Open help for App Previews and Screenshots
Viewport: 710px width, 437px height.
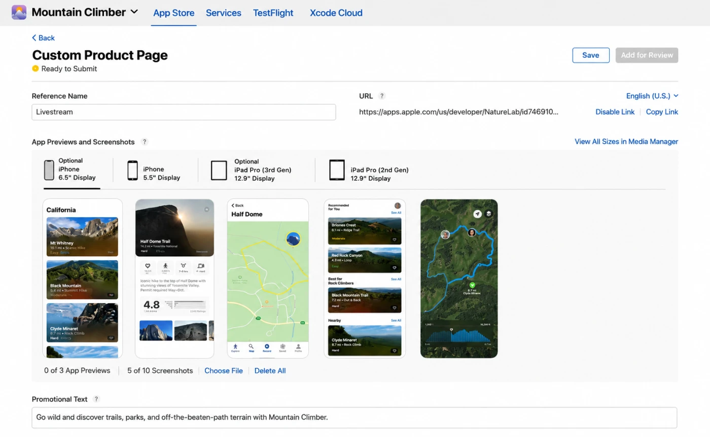tap(145, 142)
